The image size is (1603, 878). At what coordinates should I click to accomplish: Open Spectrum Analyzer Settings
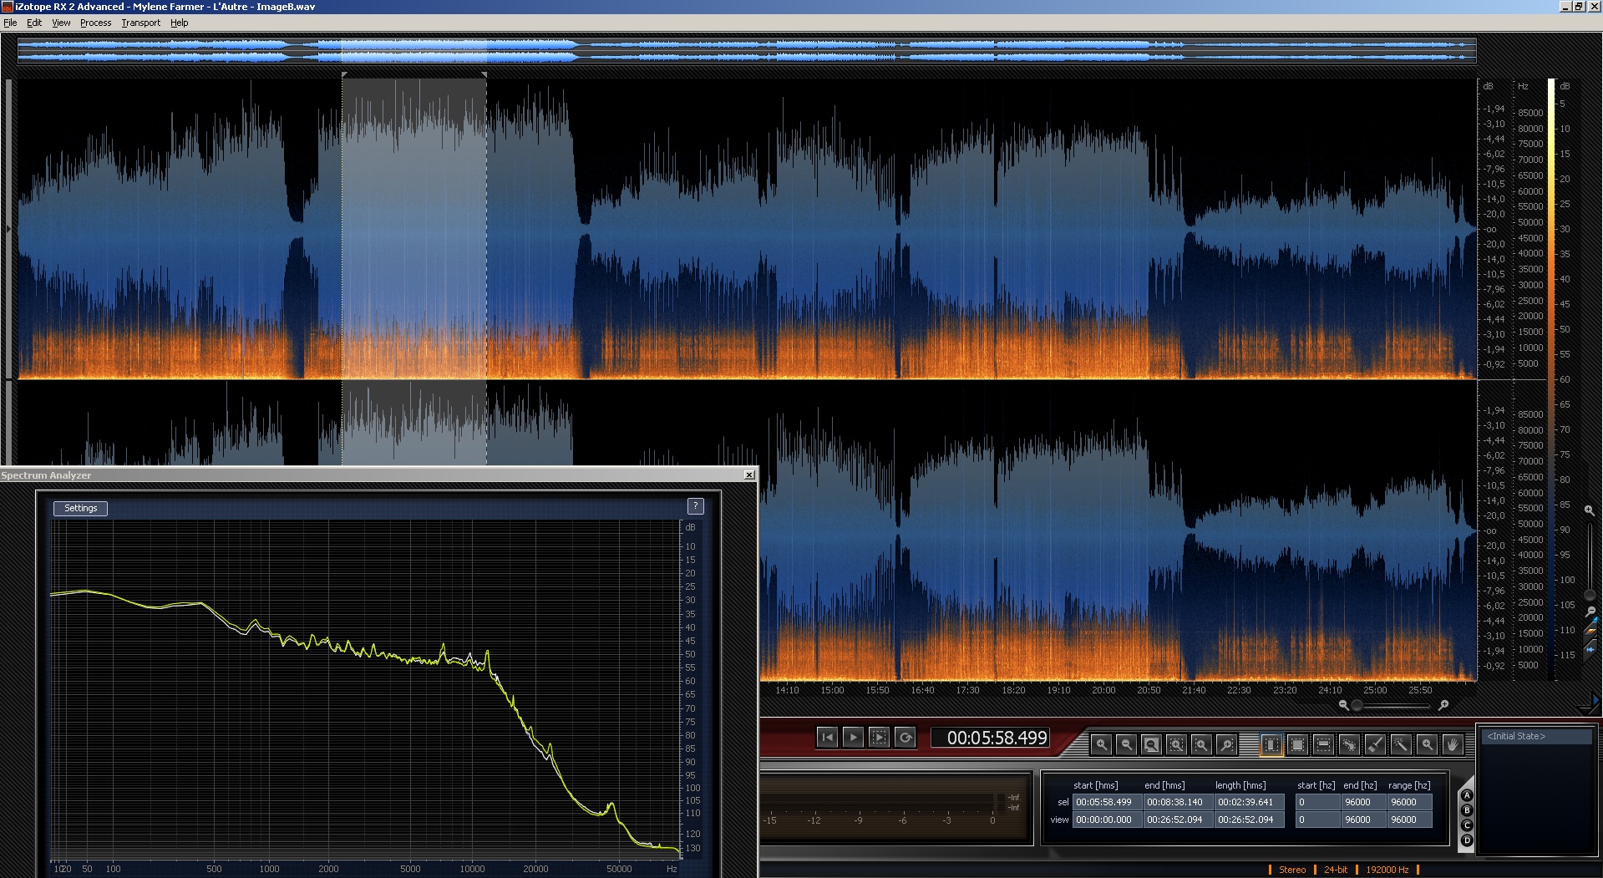[x=80, y=508]
